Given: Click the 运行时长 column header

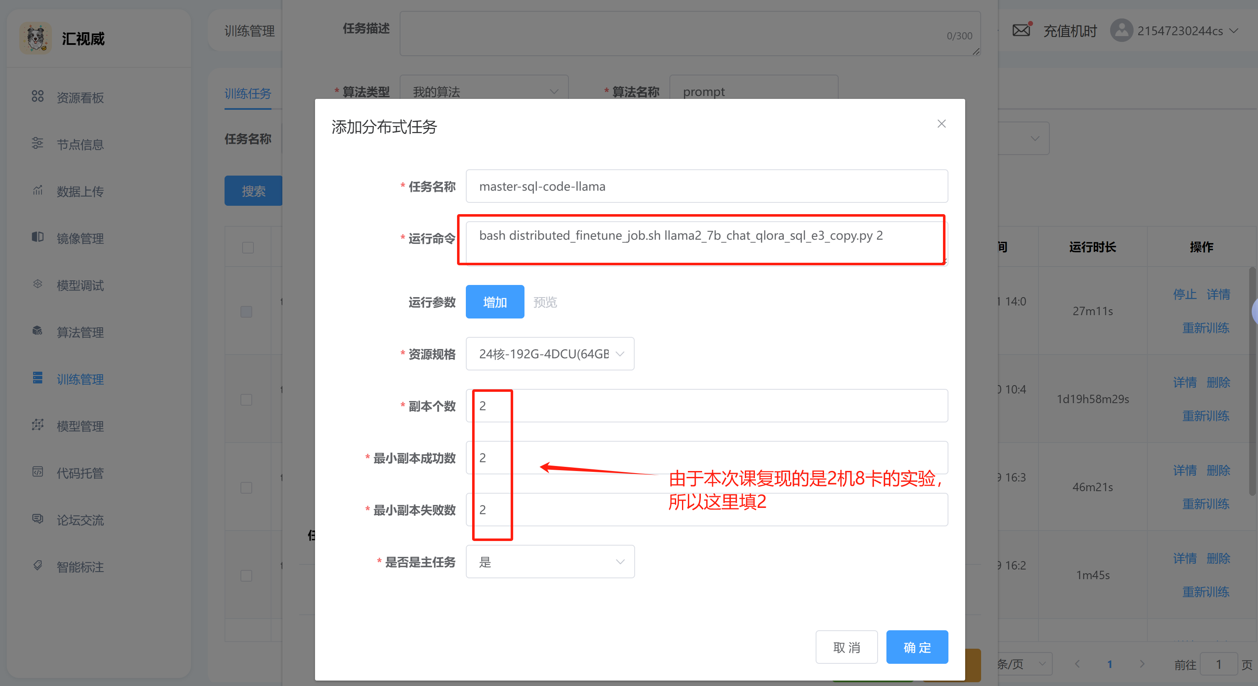Looking at the screenshot, I should pos(1093,247).
